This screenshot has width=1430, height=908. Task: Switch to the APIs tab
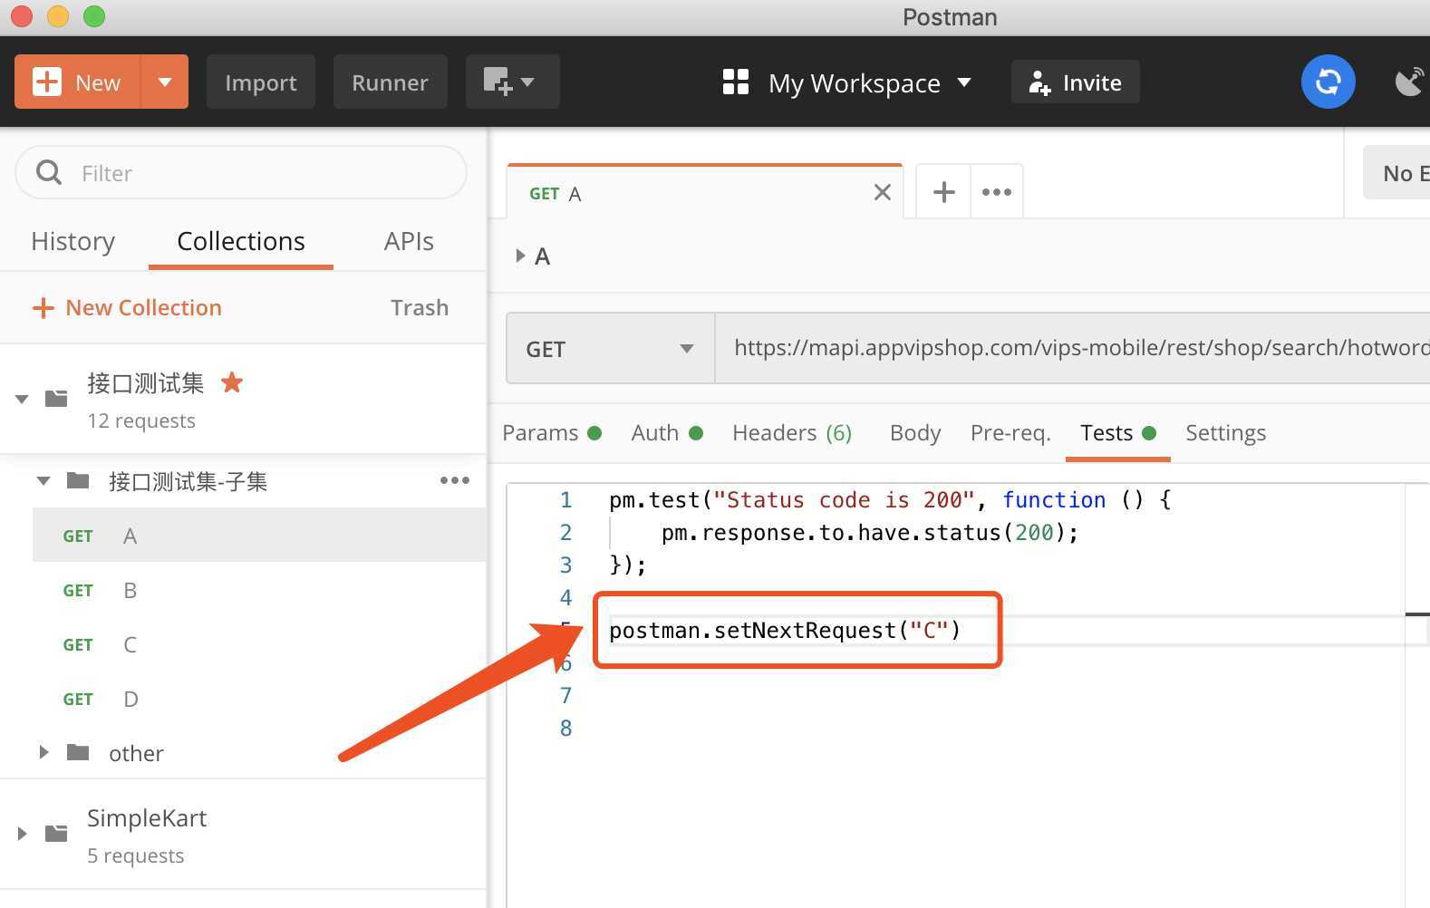[409, 241]
